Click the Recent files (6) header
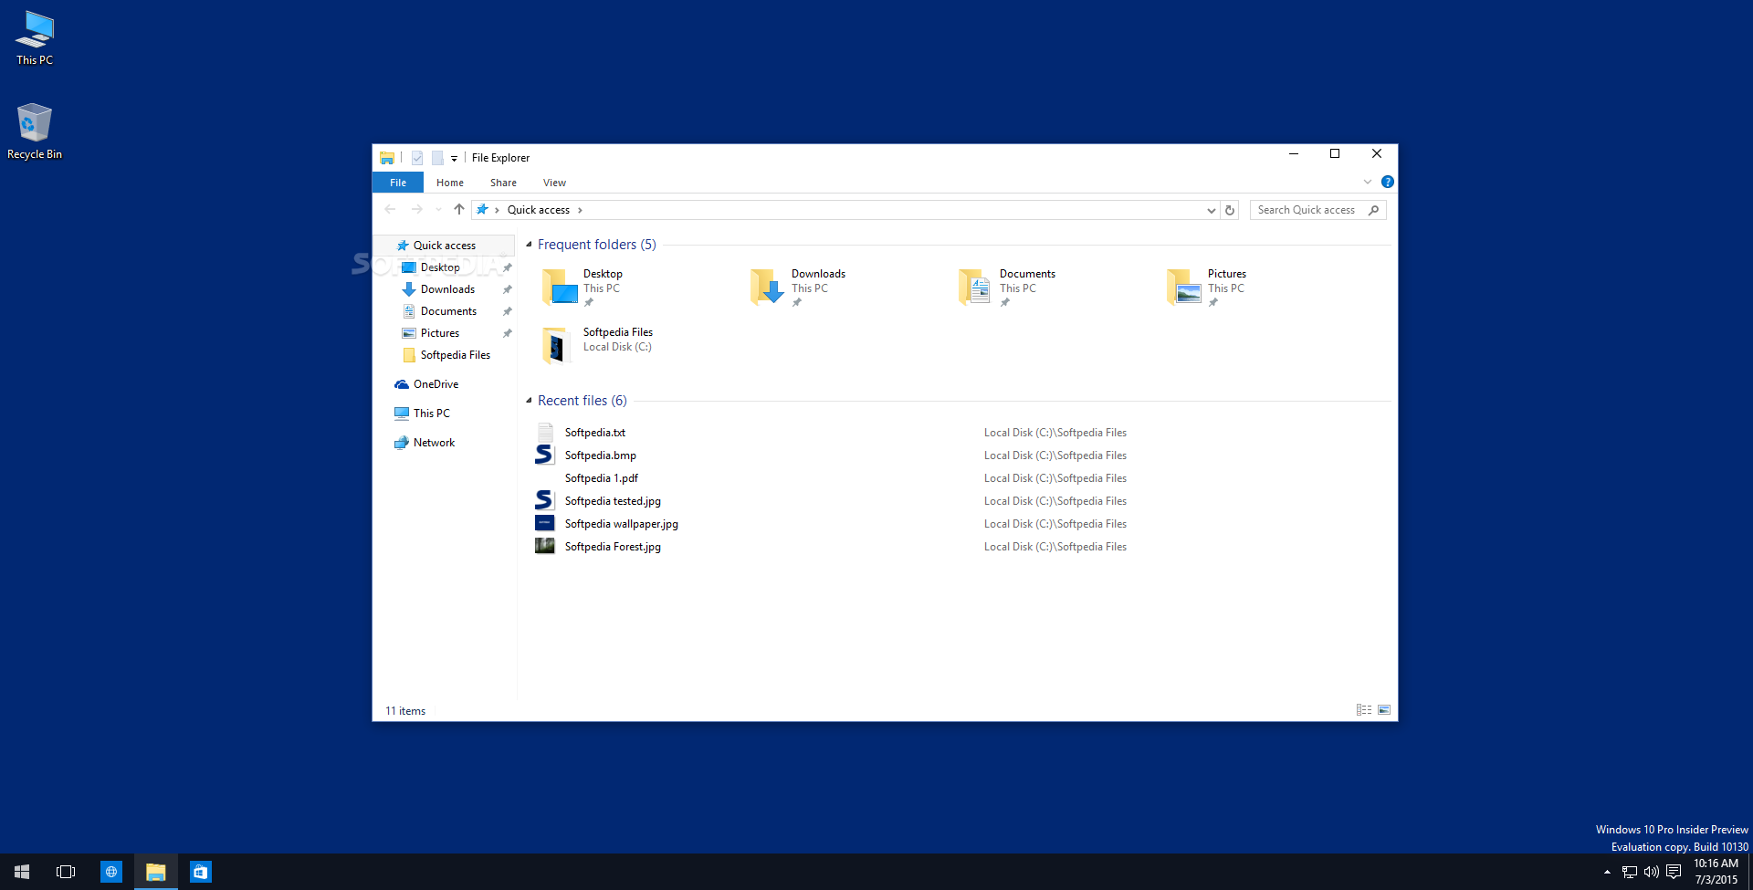This screenshot has width=1753, height=890. pyautogui.click(x=583, y=401)
